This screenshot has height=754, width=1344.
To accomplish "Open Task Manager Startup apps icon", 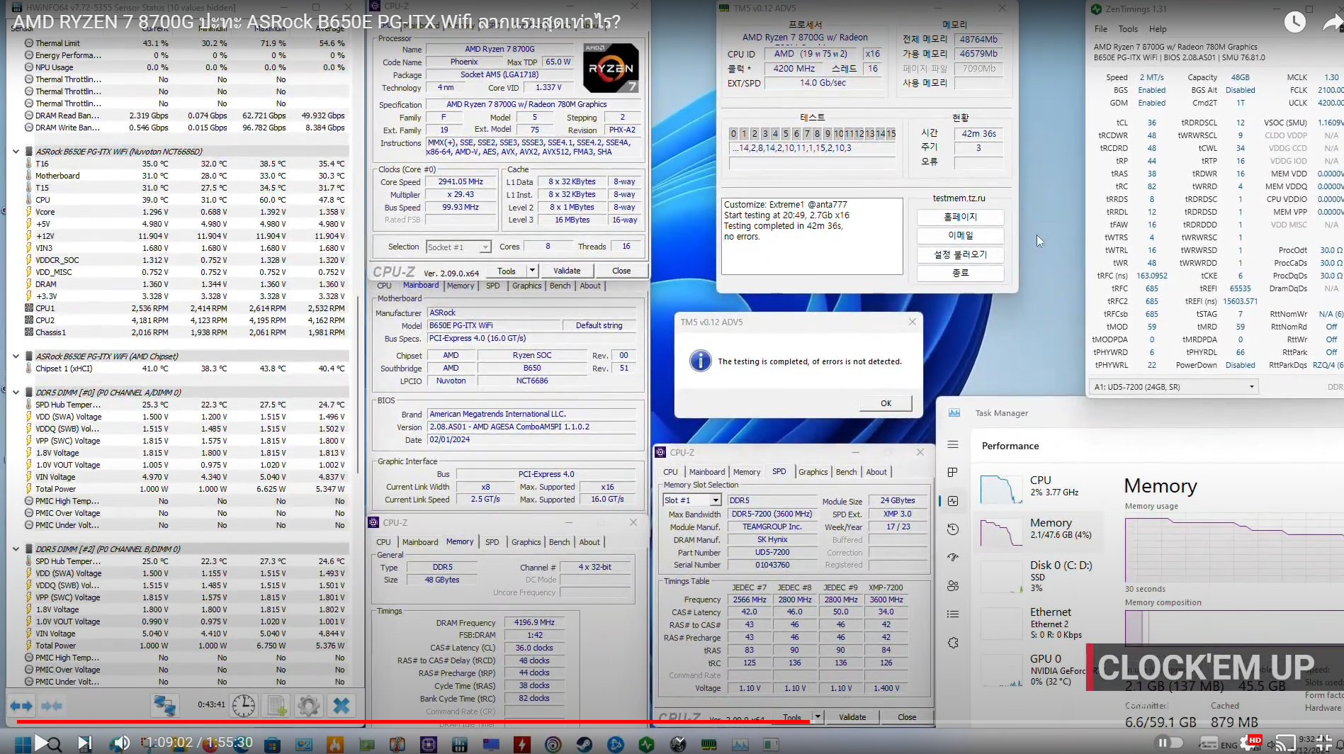I will pos(953,558).
